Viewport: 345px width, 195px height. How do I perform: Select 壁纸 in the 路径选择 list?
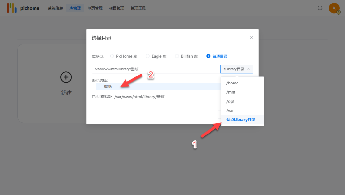tap(108, 86)
